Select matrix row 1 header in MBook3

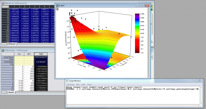click(5, 9)
